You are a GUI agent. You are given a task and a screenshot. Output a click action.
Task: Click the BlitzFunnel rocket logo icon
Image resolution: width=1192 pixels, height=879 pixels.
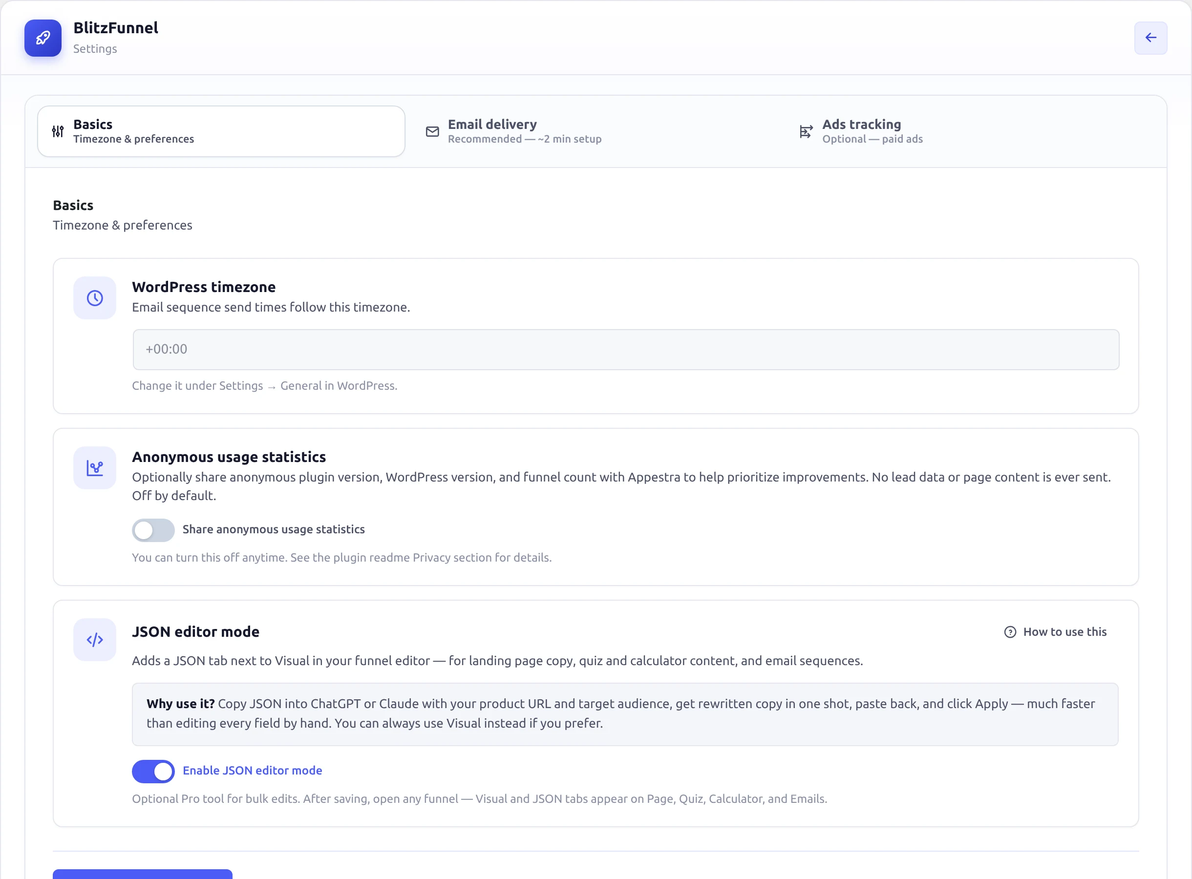[x=43, y=38]
